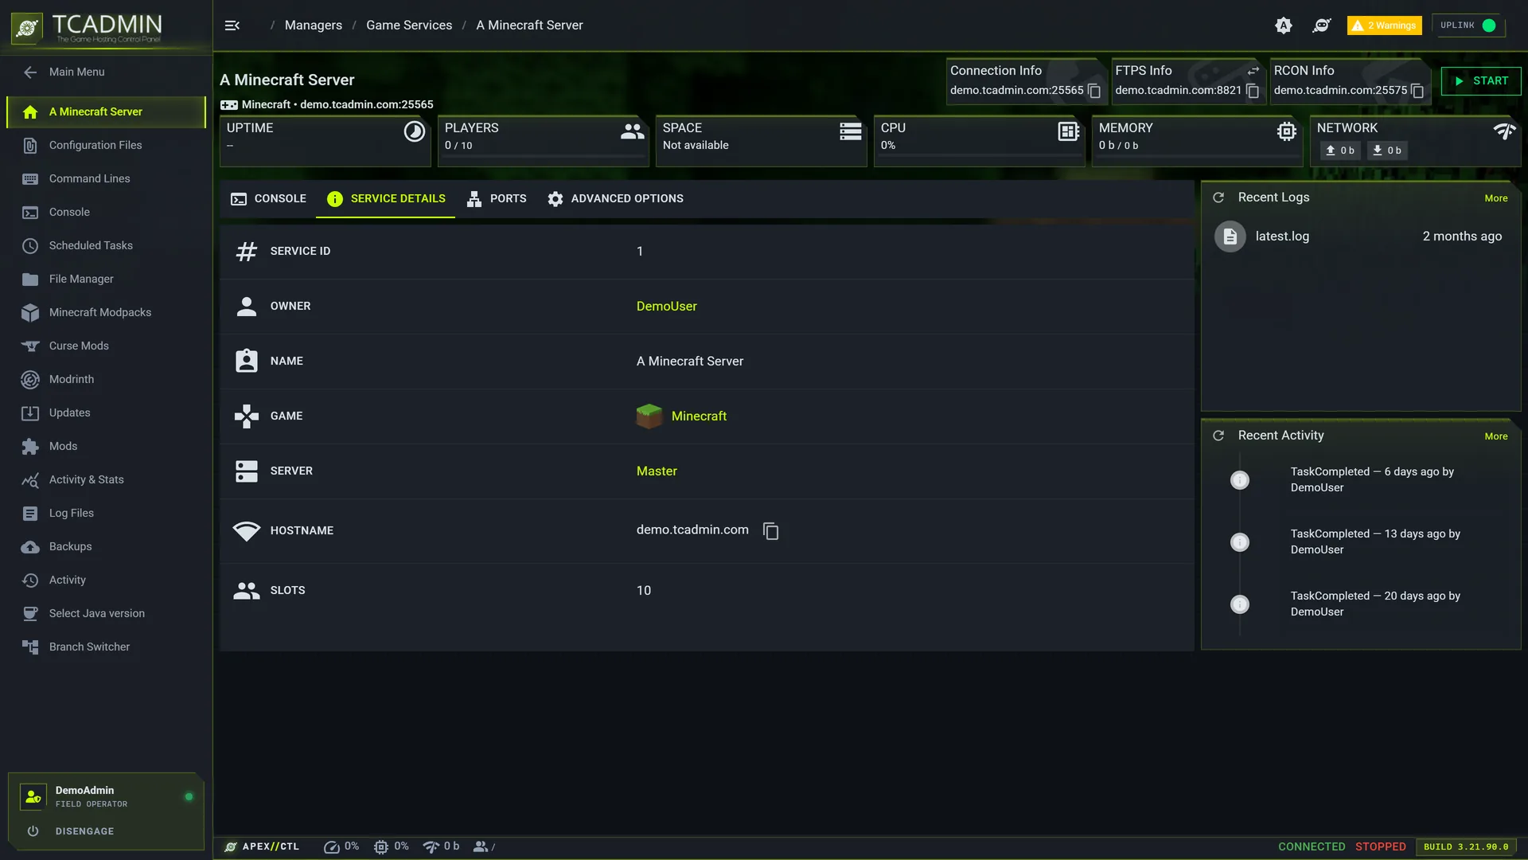Click the APEX//CTL status bar logo
Viewport: 1528px width, 860px height.
[262, 846]
